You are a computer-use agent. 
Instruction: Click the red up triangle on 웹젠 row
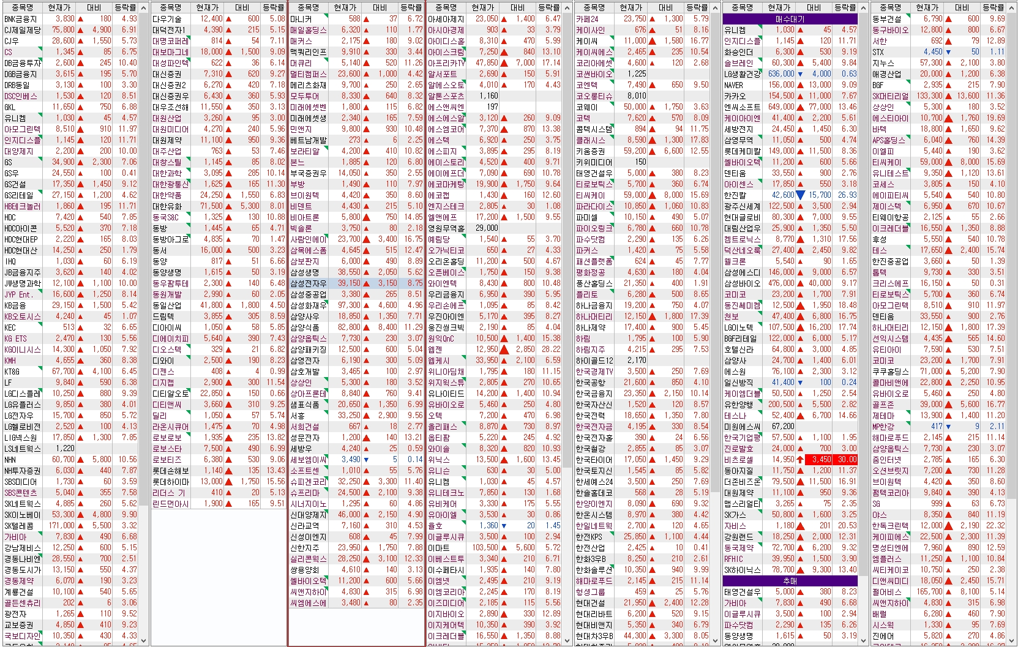pyautogui.click(x=504, y=350)
